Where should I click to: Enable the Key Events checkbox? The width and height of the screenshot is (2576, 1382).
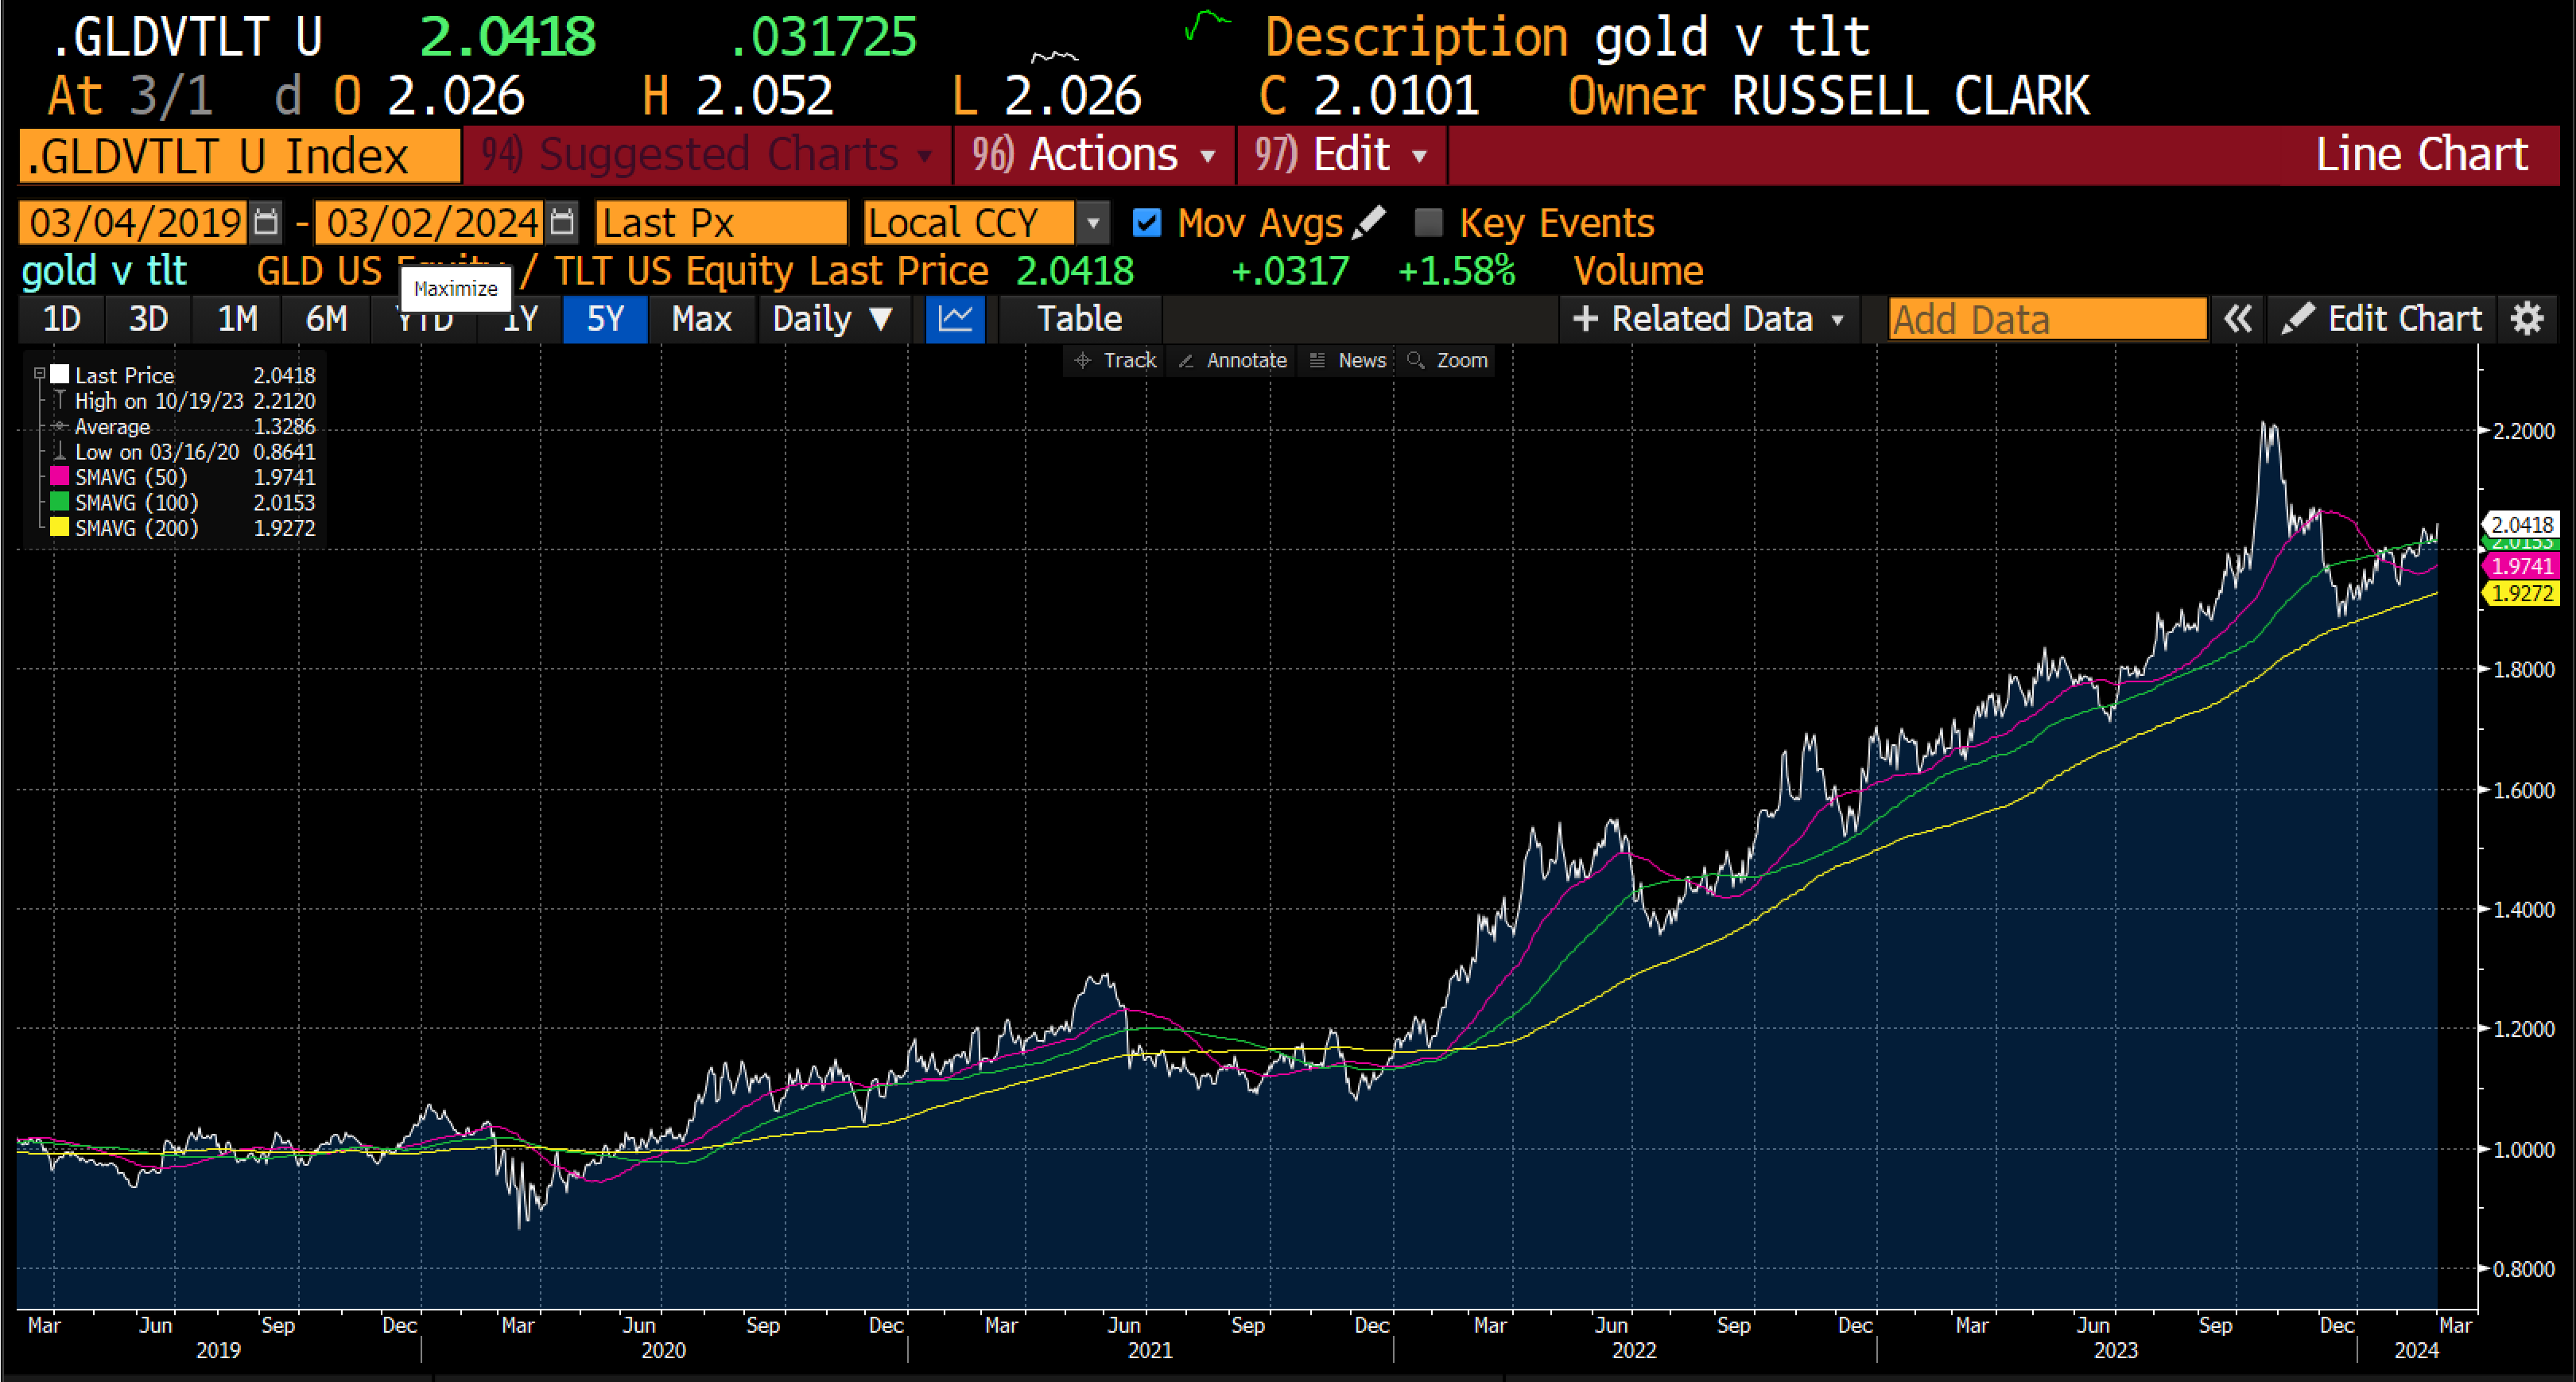pos(1428,222)
